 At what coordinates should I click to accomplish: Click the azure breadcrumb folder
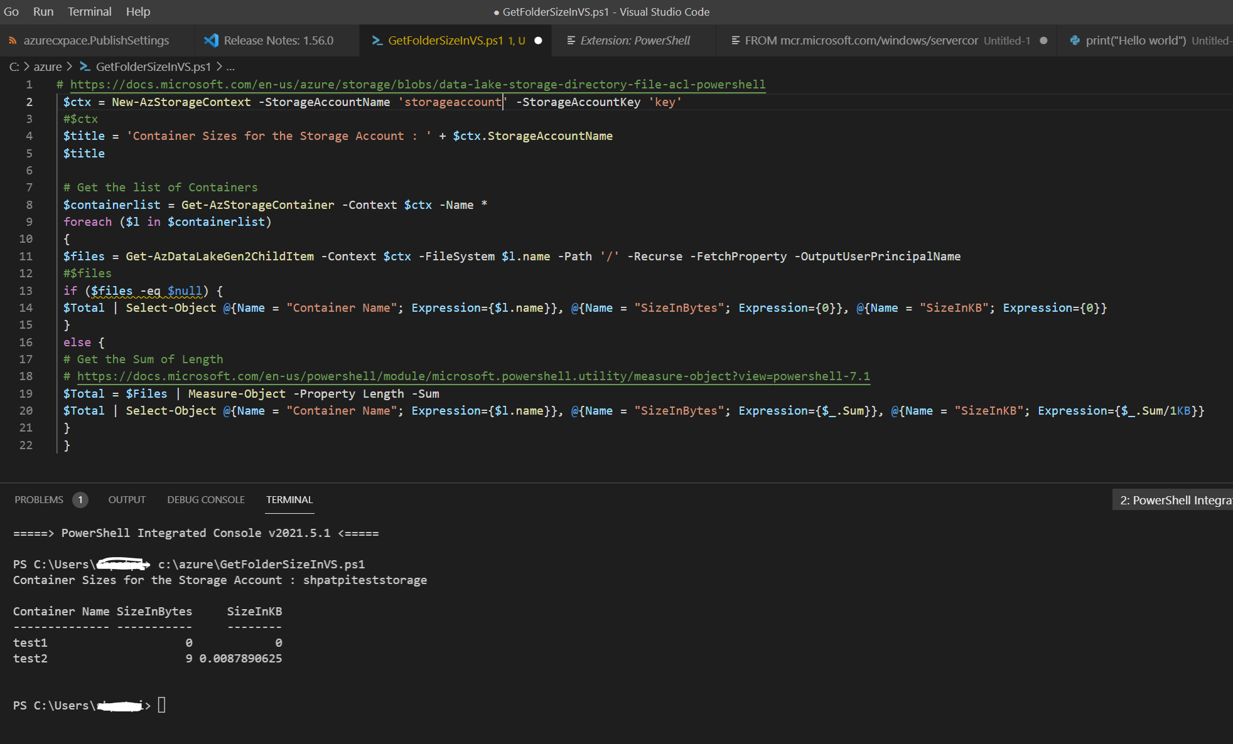tap(48, 66)
